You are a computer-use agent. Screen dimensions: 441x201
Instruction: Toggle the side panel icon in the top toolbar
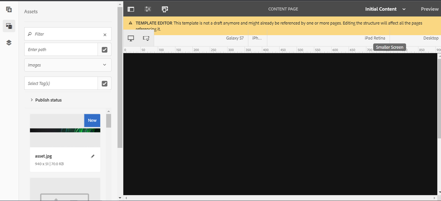[x=131, y=9]
